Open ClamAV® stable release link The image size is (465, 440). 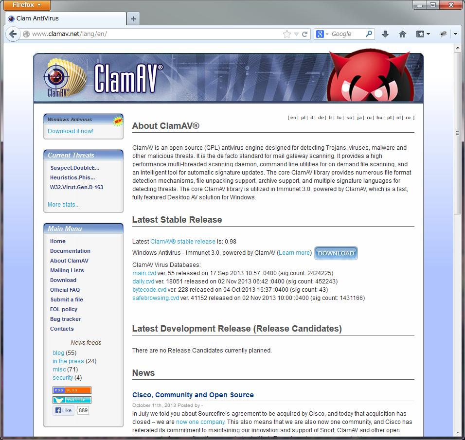(183, 242)
